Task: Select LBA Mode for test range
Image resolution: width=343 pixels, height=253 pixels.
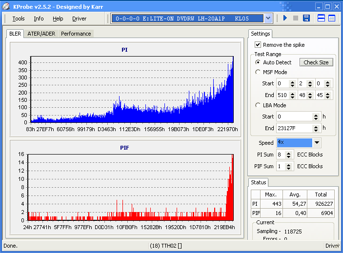Action: point(258,105)
